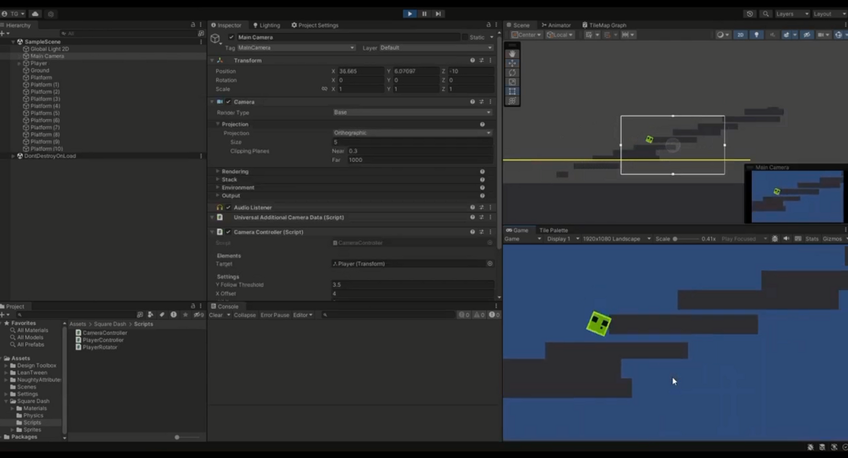Advance one frame with the Step button

pyautogui.click(x=438, y=13)
